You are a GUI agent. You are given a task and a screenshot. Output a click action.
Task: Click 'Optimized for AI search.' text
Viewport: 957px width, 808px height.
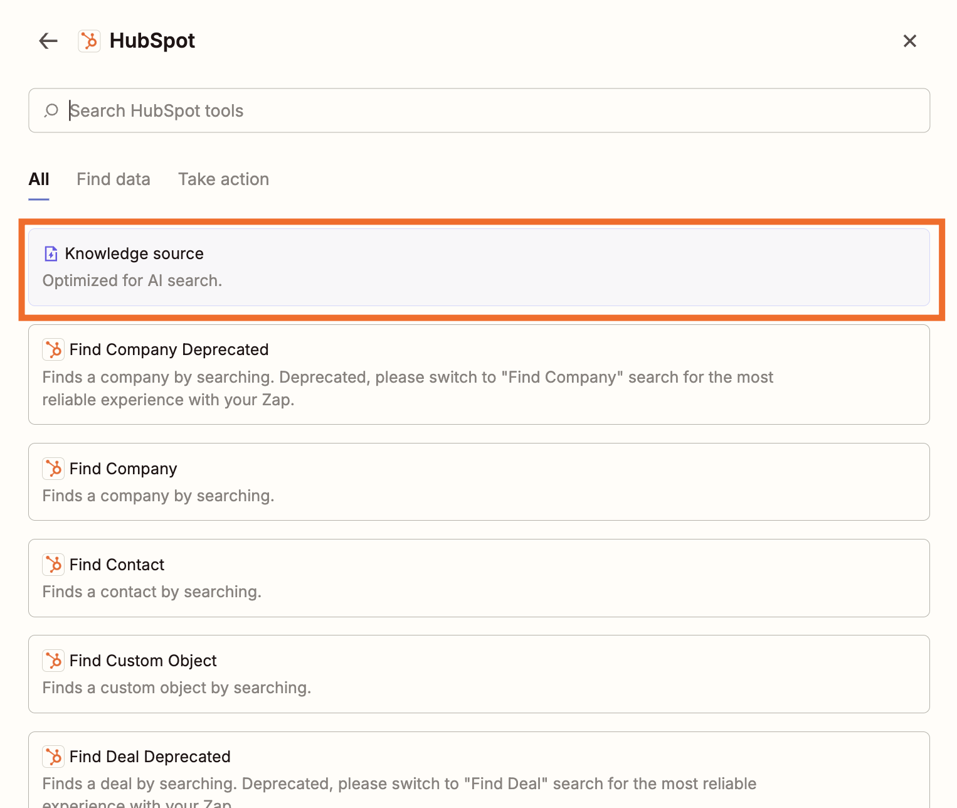(x=132, y=280)
